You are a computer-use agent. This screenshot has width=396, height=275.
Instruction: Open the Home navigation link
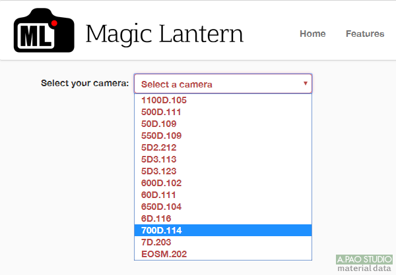312,34
